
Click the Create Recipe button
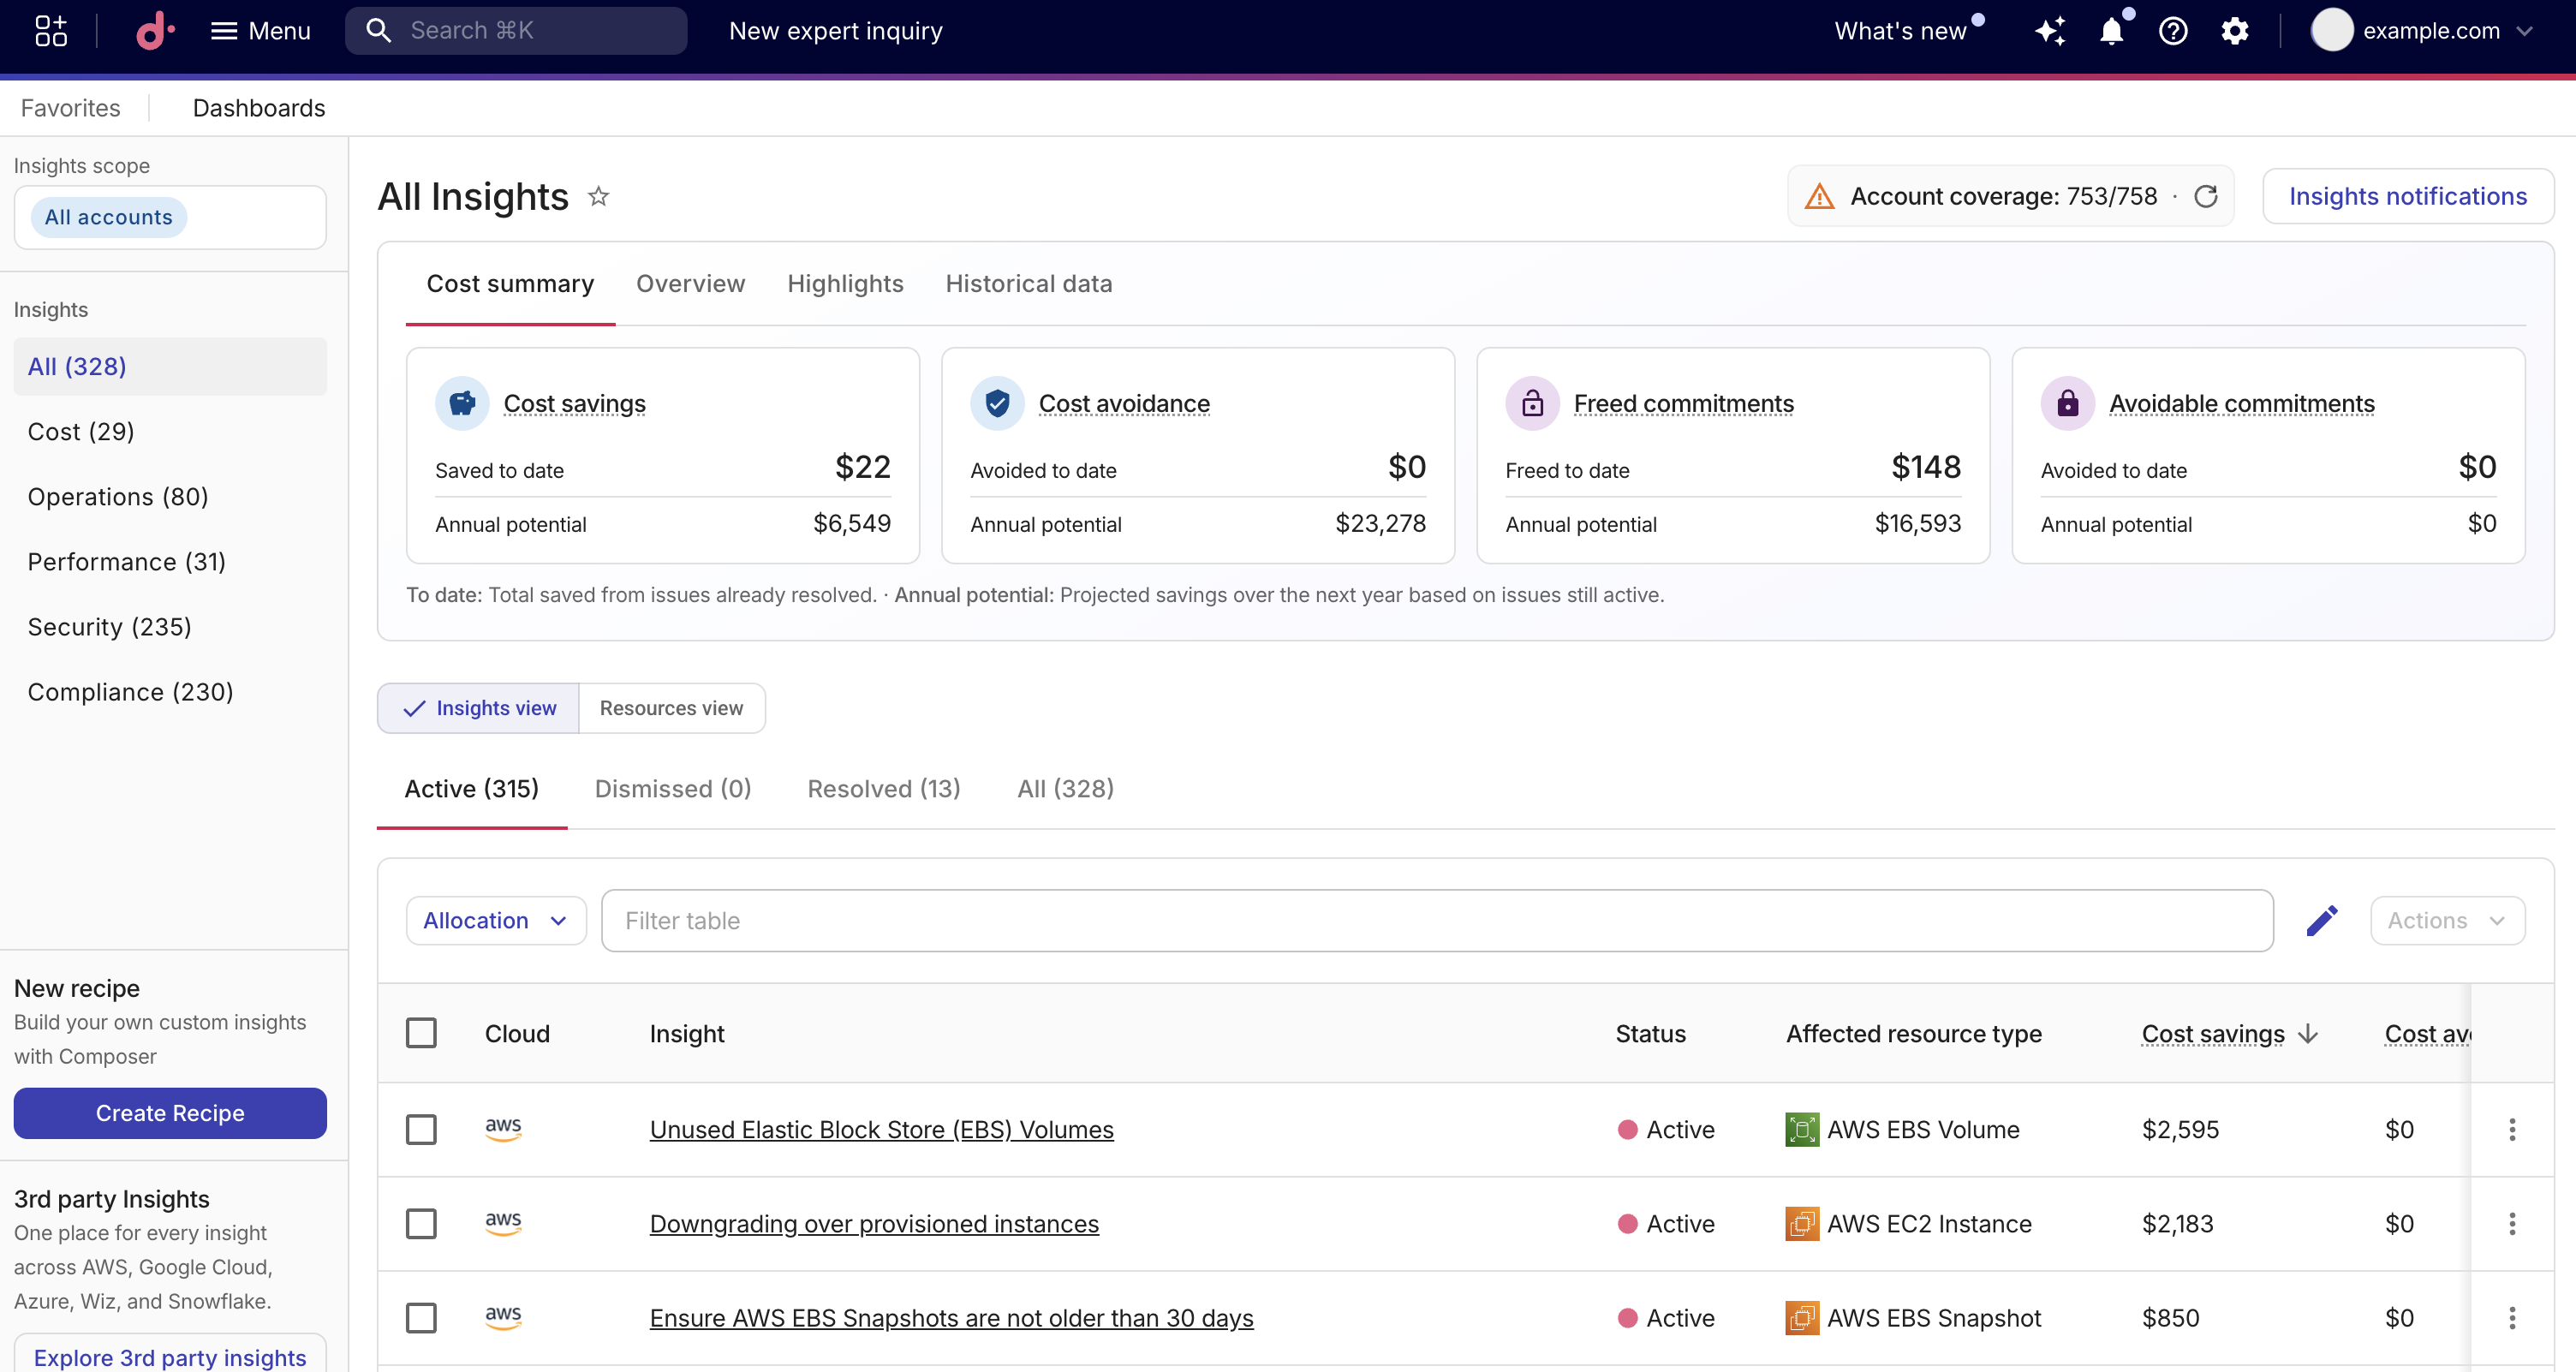click(170, 1112)
